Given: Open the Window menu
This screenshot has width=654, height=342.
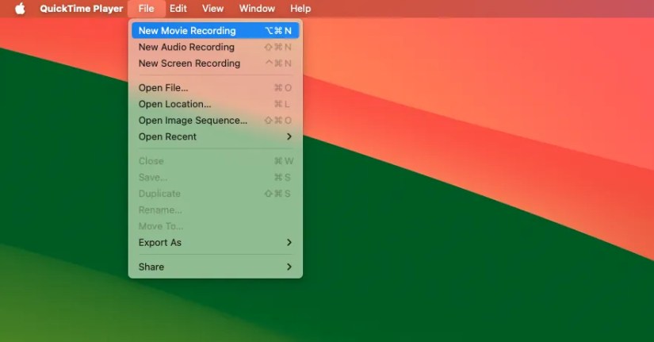Looking at the screenshot, I should tap(257, 9).
